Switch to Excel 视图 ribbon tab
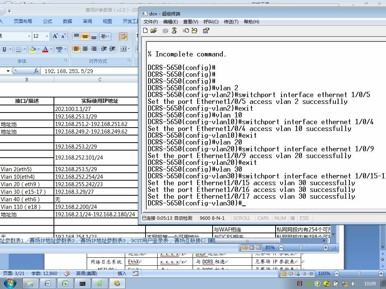The image size is (386, 289). pos(107,21)
